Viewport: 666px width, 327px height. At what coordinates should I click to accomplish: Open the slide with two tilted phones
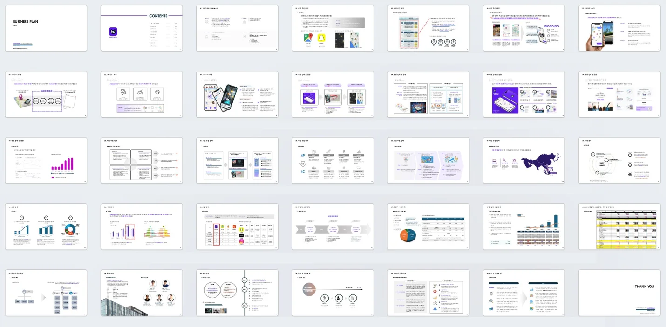pyautogui.click(x=237, y=94)
